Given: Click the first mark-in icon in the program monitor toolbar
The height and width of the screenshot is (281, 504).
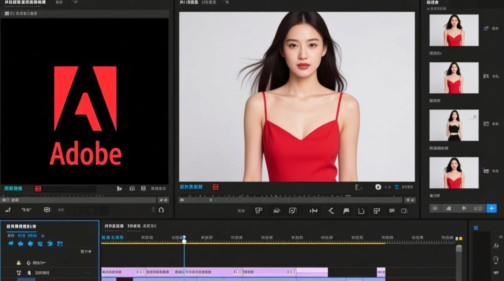Looking at the screenshot, I should pos(258,211).
